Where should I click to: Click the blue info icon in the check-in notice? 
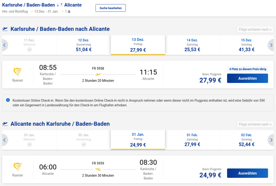pyautogui.click(x=8, y=100)
